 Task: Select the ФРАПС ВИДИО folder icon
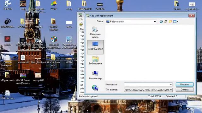(54, 24)
